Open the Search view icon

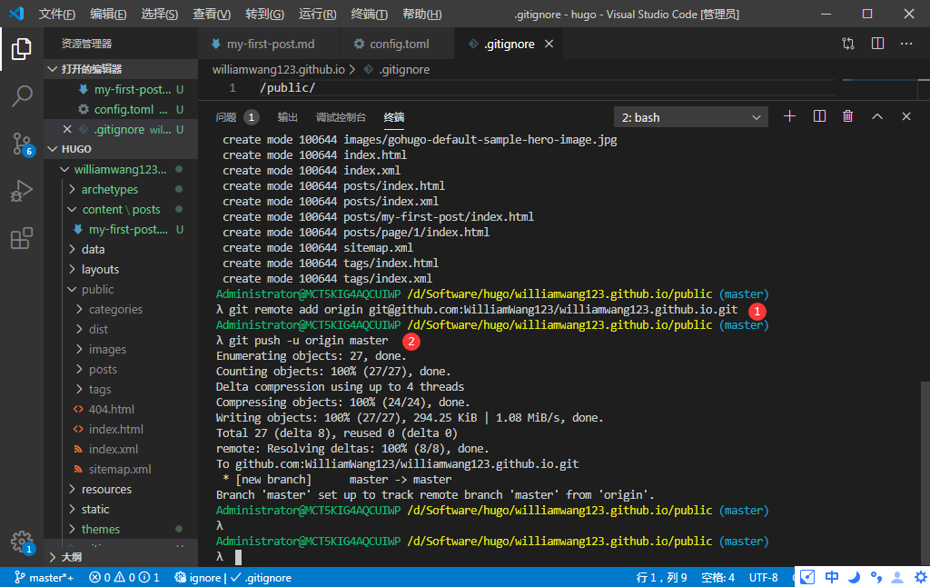click(22, 95)
